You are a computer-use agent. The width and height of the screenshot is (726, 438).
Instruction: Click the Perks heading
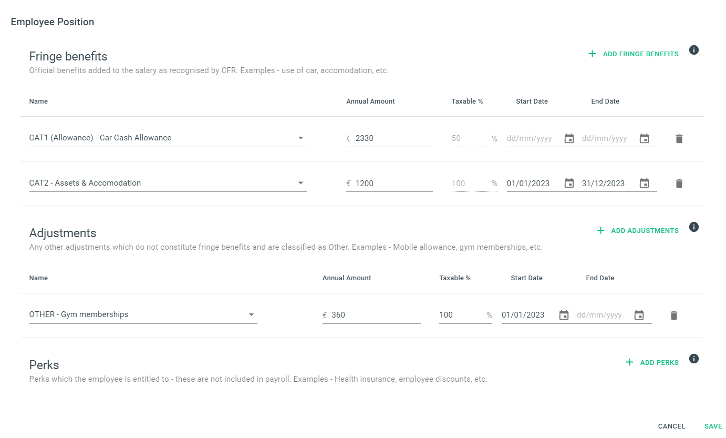(44, 365)
